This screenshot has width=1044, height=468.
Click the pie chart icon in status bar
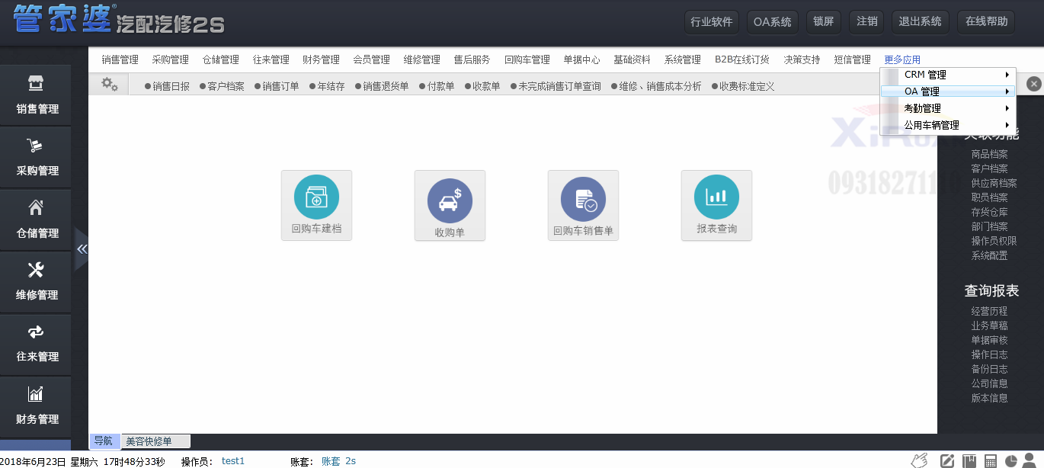(x=1012, y=461)
